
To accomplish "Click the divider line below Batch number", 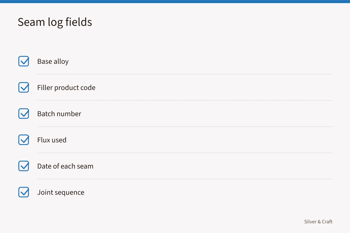I will [185, 127].
